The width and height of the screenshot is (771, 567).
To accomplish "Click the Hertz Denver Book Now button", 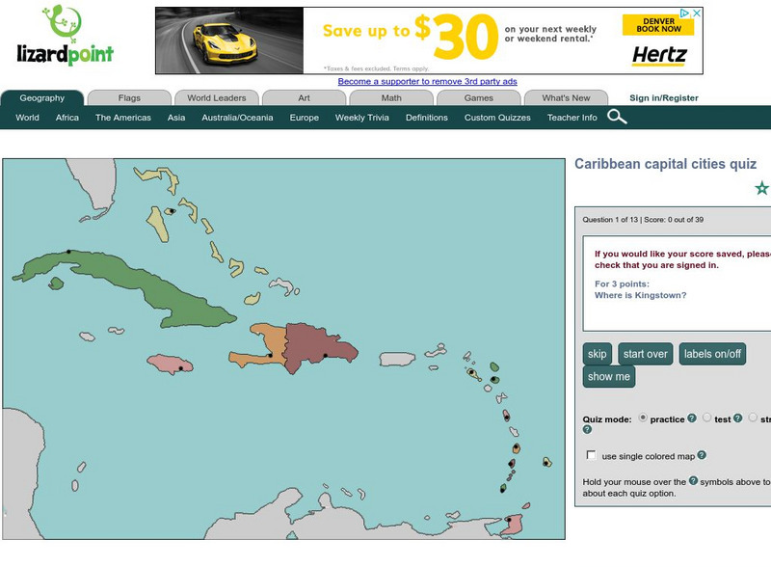I will coord(658,25).
